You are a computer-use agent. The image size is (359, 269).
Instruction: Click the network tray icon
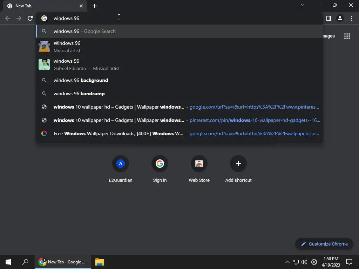coord(296,262)
